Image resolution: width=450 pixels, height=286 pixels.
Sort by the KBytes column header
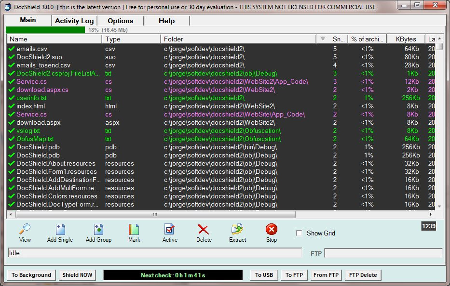(x=406, y=39)
